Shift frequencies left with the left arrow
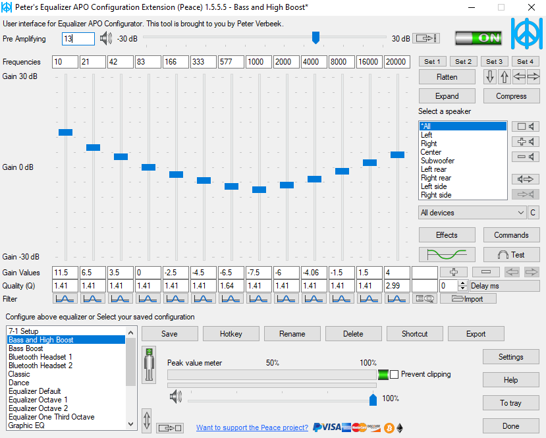Viewport: 546px width, 438px height. click(519, 77)
